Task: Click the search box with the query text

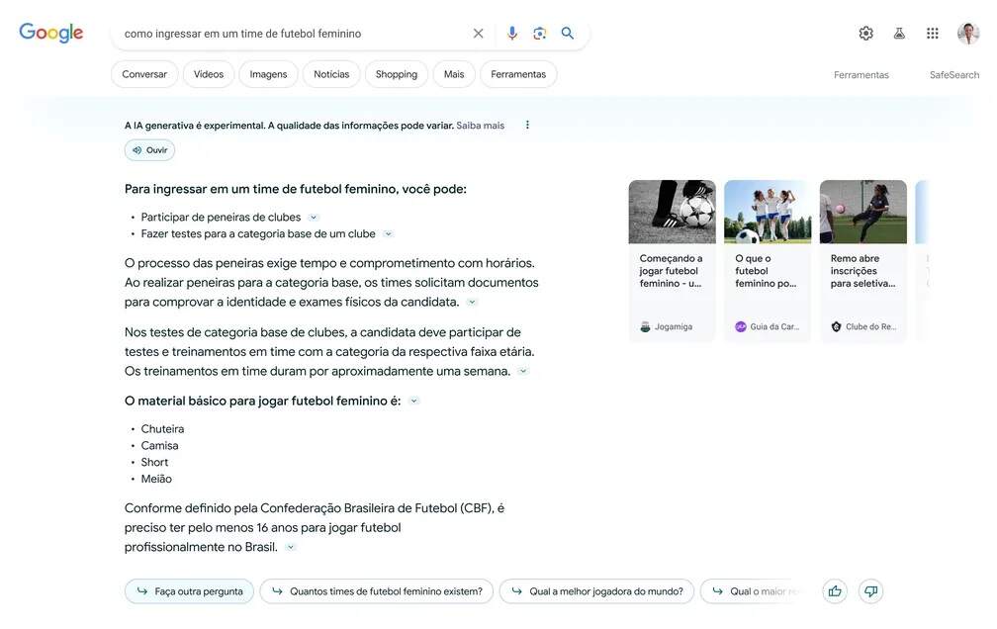Action: coord(293,33)
